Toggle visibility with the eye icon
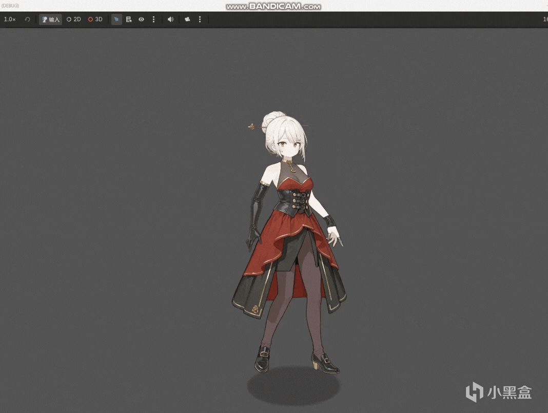548x413 pixels. pos(141,20)
